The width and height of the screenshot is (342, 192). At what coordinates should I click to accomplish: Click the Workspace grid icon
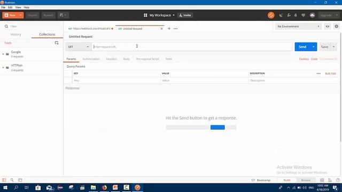pyautogui.click(x=145, y=15)
